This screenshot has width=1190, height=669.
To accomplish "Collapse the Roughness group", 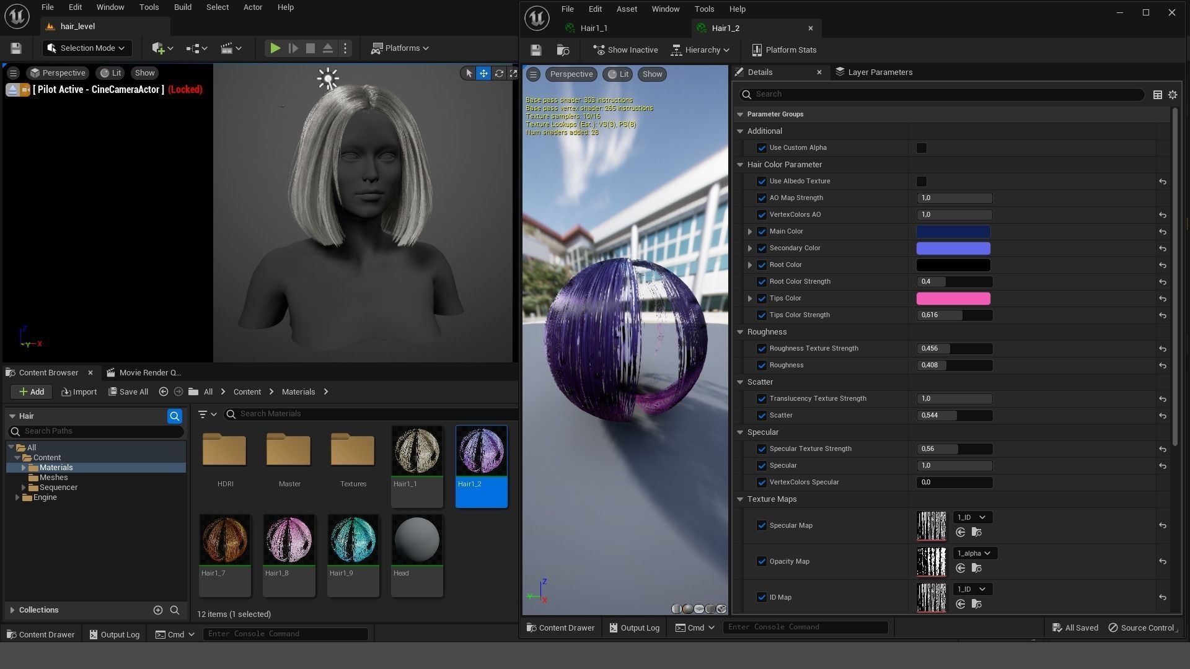I will 740,332.
